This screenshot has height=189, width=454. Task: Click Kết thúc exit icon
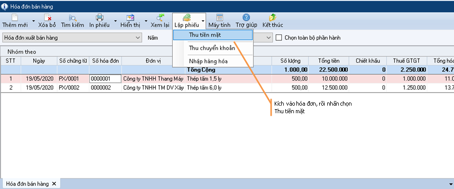click(273, 17)
